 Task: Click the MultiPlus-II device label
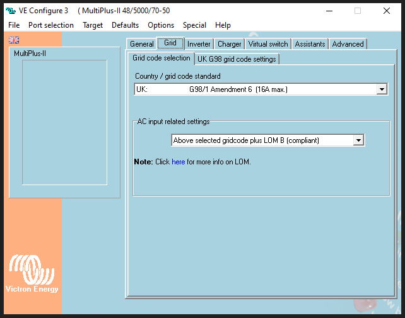[x=30, y=54]
